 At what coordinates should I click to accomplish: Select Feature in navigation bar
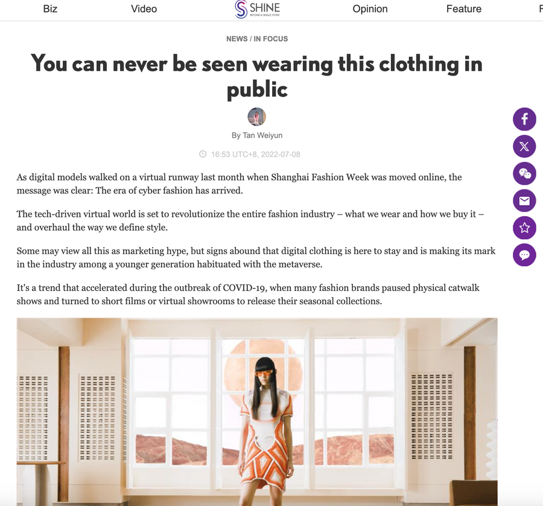coord(464,8)
